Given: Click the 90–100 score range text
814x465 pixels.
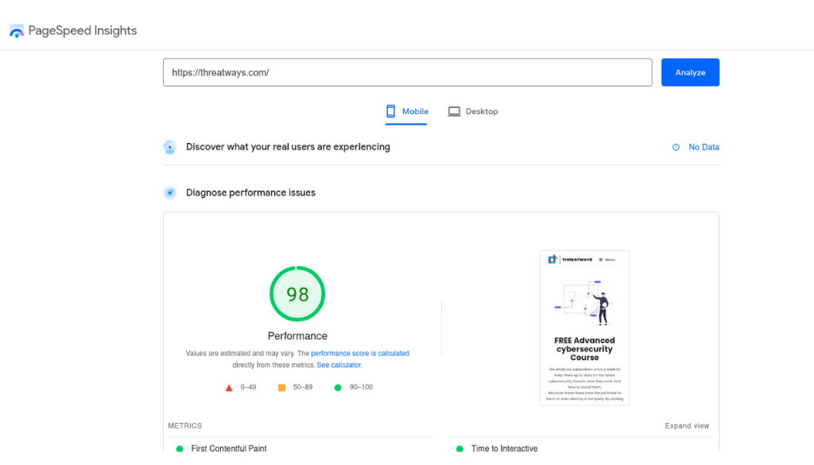Looking at the screenshot, I should click(x=361, y=387).
